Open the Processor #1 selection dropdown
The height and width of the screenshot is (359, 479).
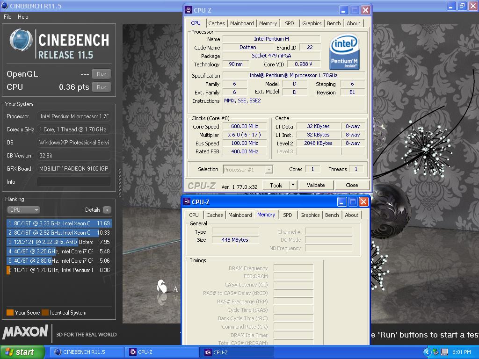[x=248, y=169]
